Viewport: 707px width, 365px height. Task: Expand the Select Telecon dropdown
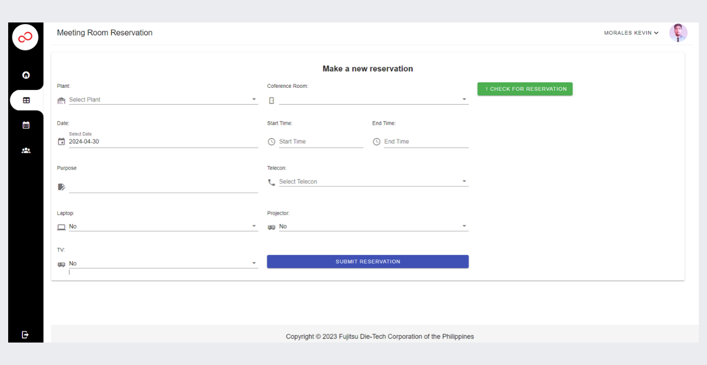coord(373,181)
